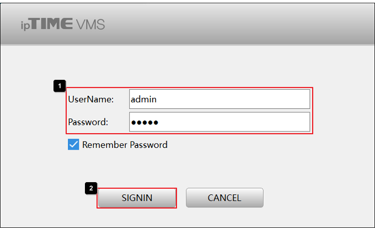375x230 pixels.
Task: Focus the Password input field
Action: (219, 122)
